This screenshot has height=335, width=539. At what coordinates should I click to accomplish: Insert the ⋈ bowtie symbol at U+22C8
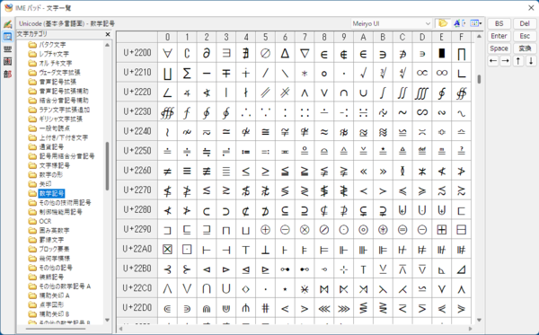(x=324, y=288)
